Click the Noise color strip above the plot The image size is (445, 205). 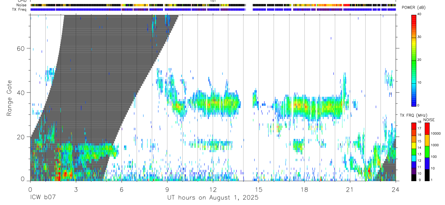coord(213,5)
